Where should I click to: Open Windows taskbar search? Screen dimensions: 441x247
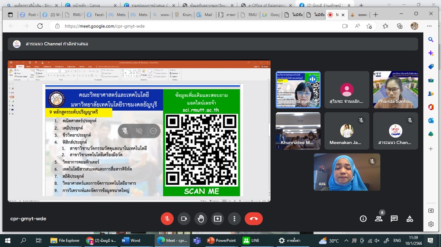tap(23, 241)
